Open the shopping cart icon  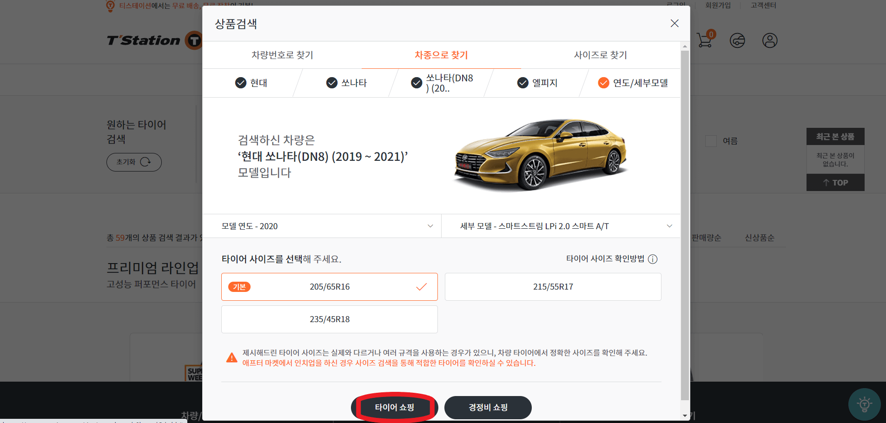click(x=705, y=40)
